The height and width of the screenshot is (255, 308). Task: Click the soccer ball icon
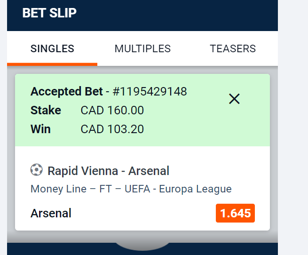[x=36, y=170]
